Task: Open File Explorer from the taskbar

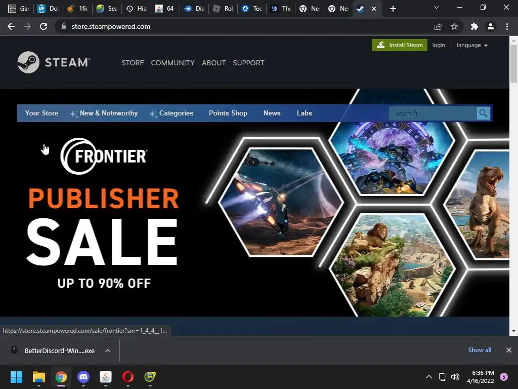Action: 38,377
